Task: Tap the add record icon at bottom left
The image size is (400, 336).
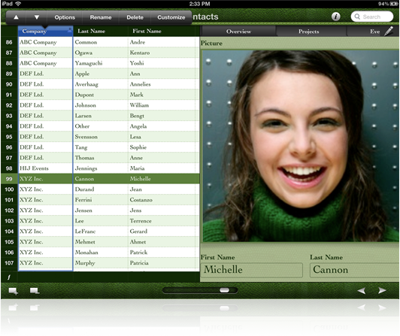Action: [x=13, y=291]
